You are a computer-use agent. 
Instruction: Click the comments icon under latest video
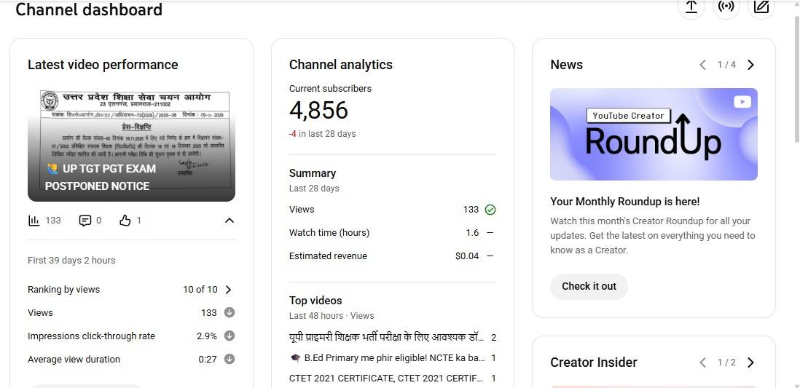tap(85, 221)
